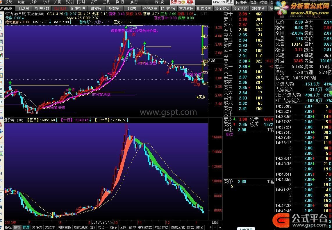Select the 主力监控 tab
The width and height of the screenshot is (332, 230).
click(x=186, y=8)
